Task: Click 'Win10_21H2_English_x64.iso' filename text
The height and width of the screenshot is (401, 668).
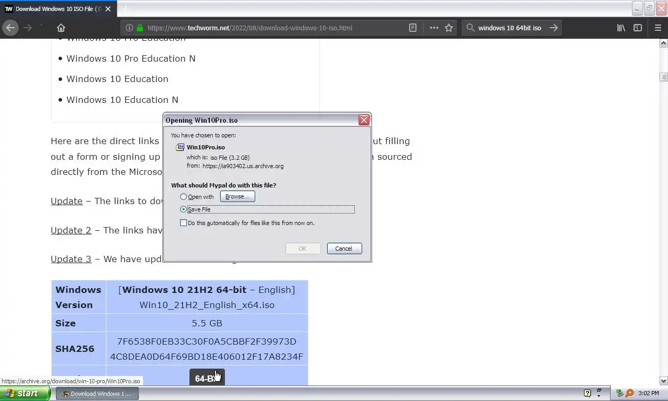Action: (207, 305)
